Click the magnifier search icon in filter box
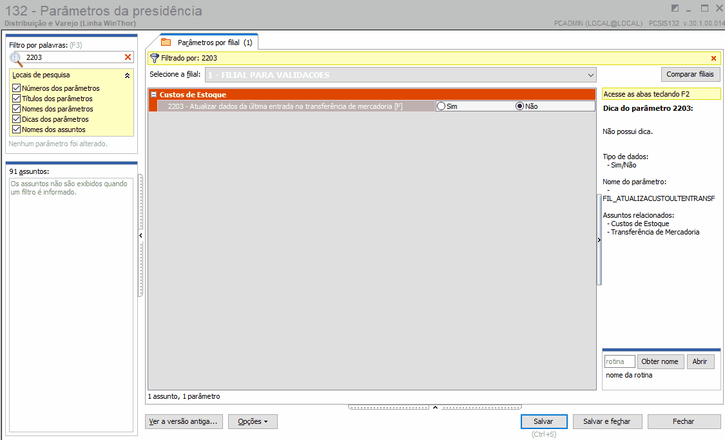The width and height of the screenshot is (725, 440). 16,59
